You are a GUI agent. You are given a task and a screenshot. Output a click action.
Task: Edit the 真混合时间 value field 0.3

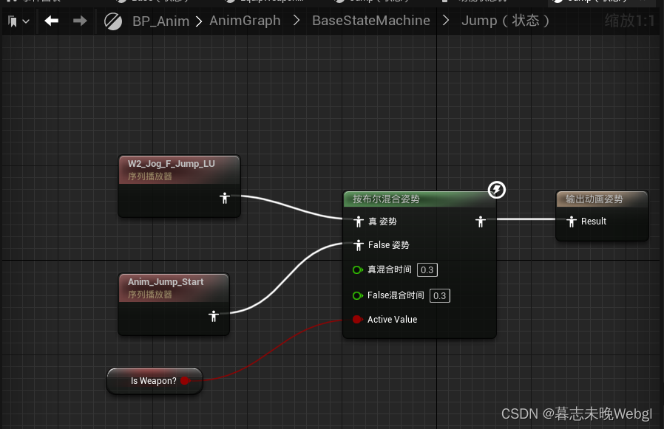(427, 270)
